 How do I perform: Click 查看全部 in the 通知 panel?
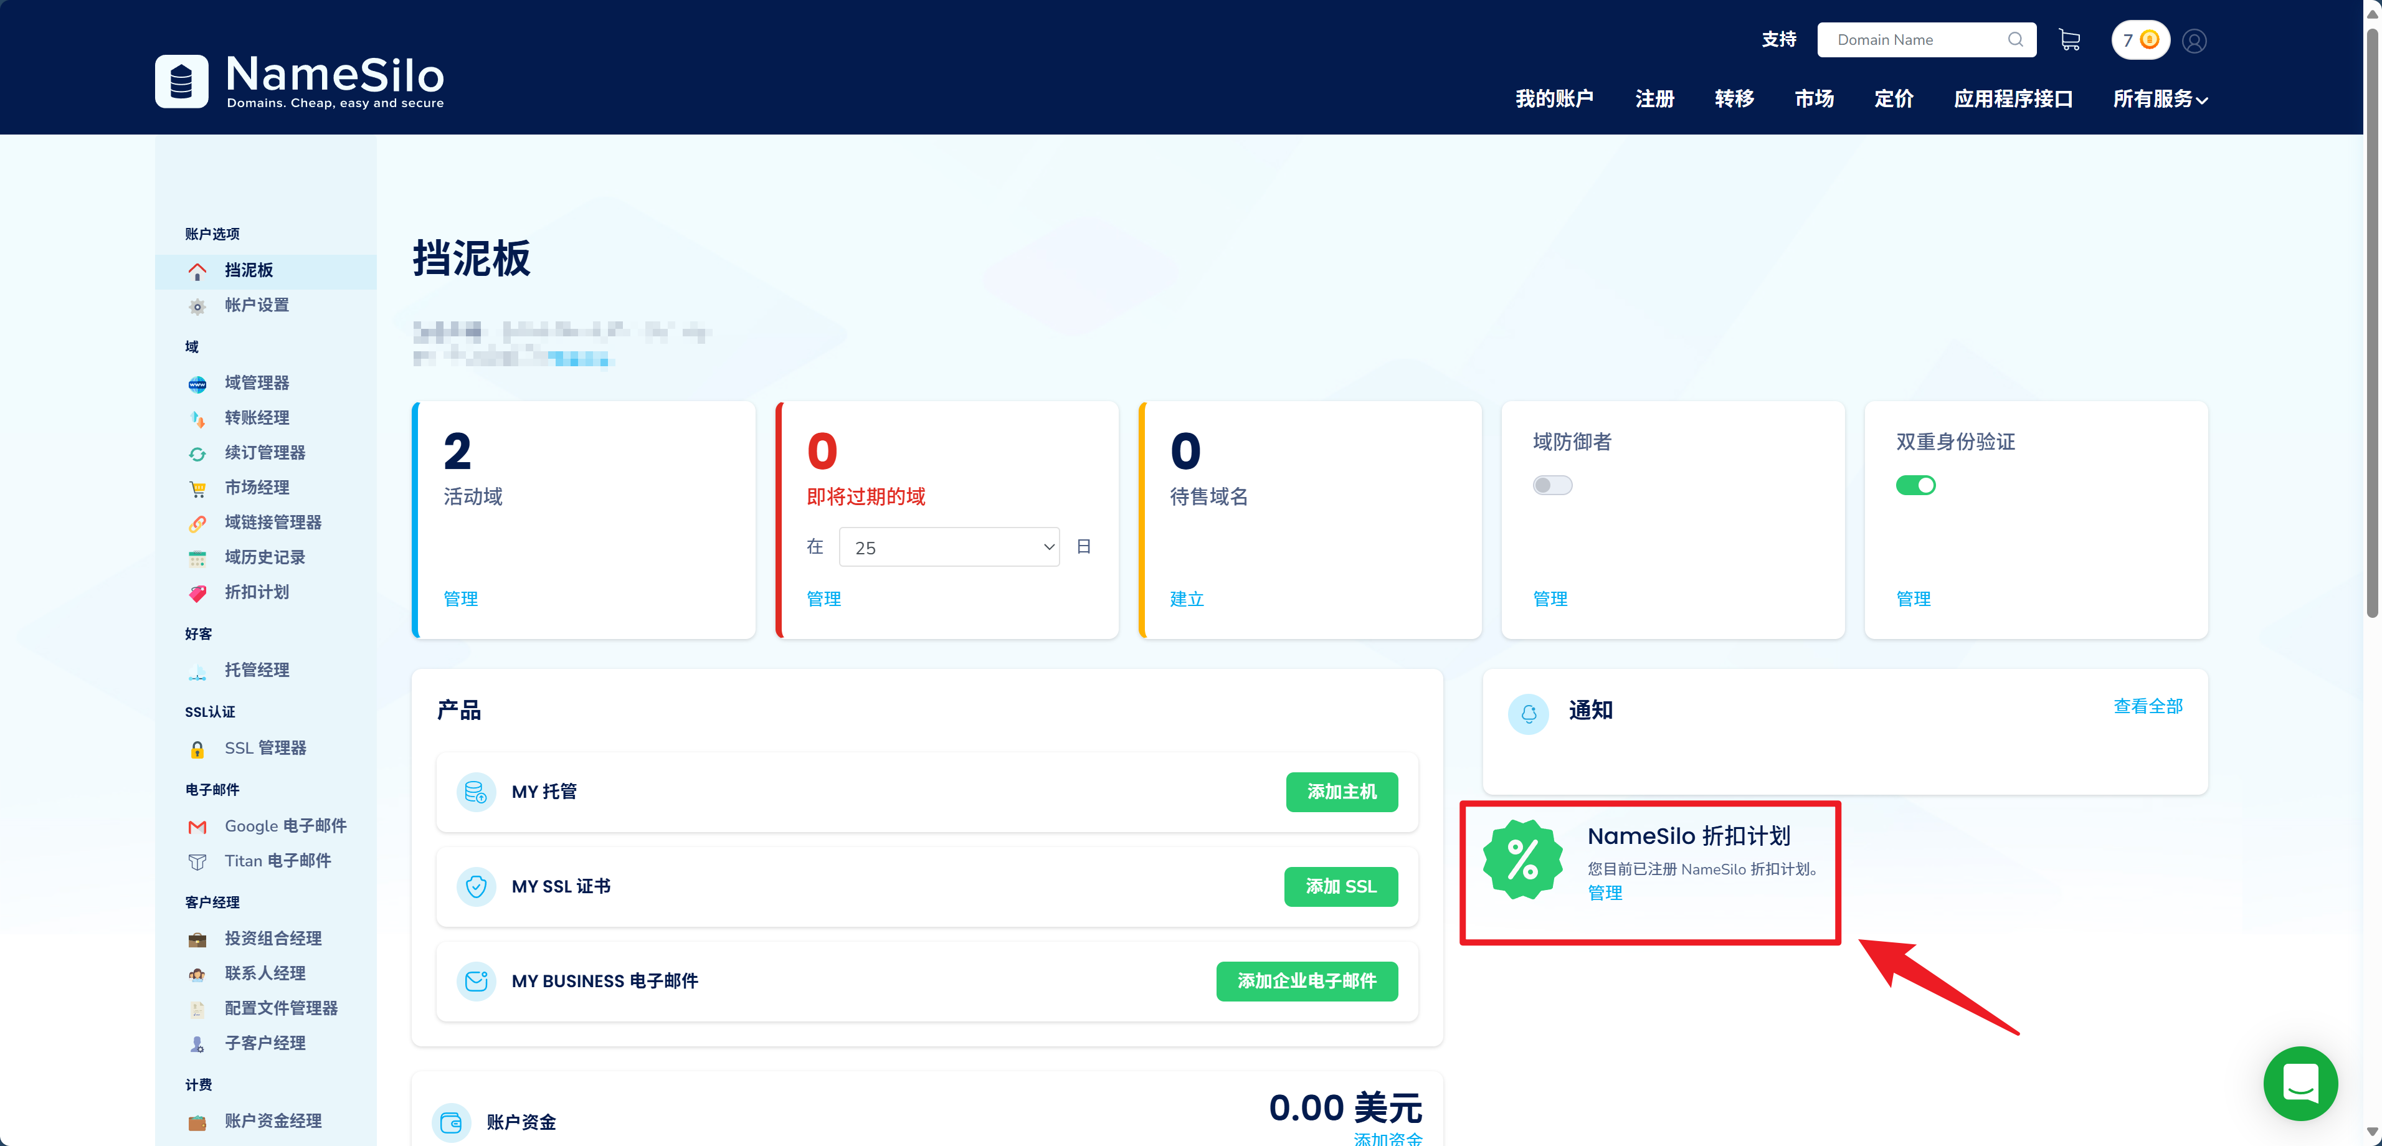pos(2148,707)
